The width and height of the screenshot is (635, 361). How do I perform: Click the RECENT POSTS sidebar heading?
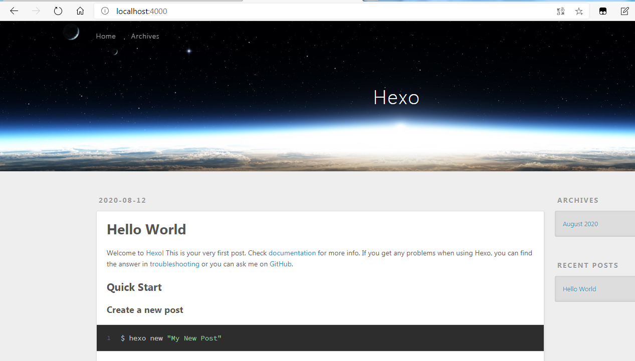pos(588,265)
